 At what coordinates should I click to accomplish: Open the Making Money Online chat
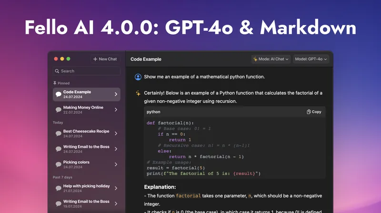click(87, 110)
